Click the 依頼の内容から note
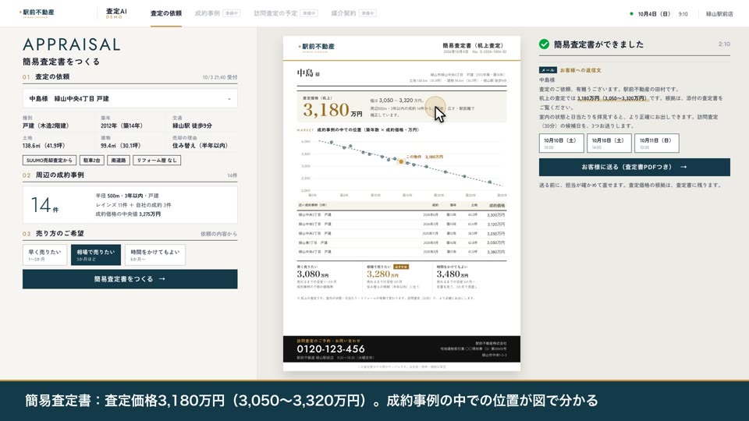Screen dimensions: 749x421 218,234
